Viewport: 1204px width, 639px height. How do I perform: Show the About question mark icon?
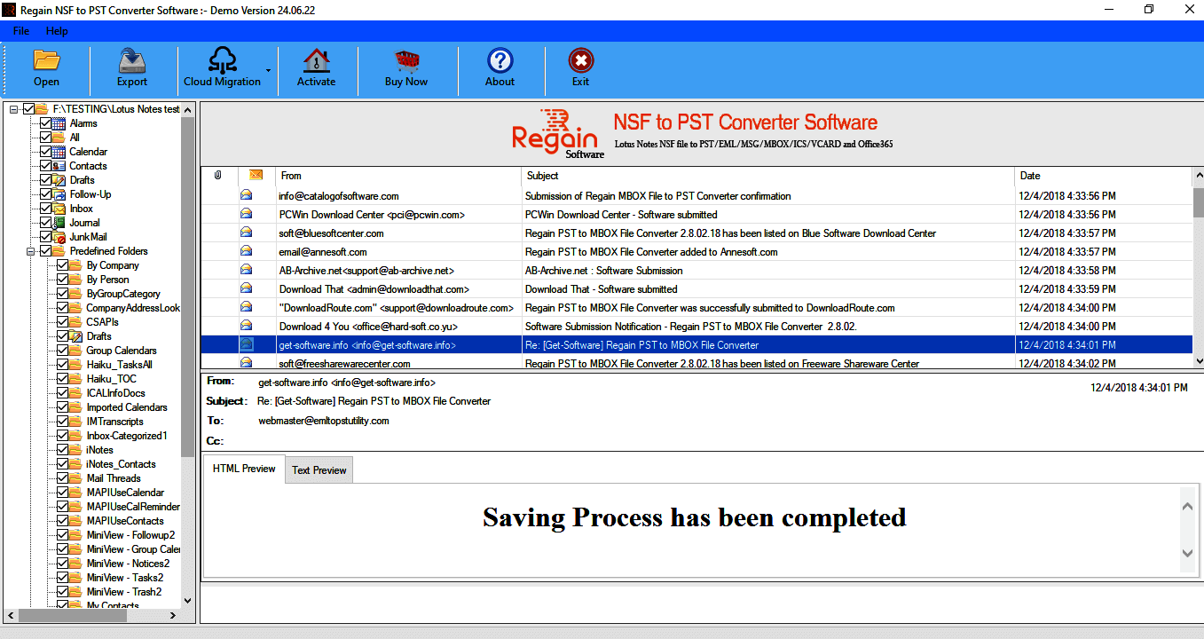[x=500, y=59]
